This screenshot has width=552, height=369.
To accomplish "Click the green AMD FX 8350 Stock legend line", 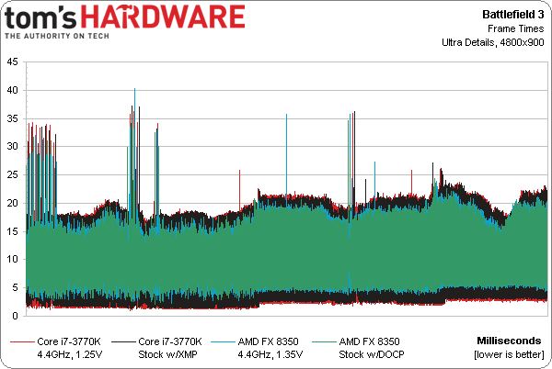I will click(324, 341).
